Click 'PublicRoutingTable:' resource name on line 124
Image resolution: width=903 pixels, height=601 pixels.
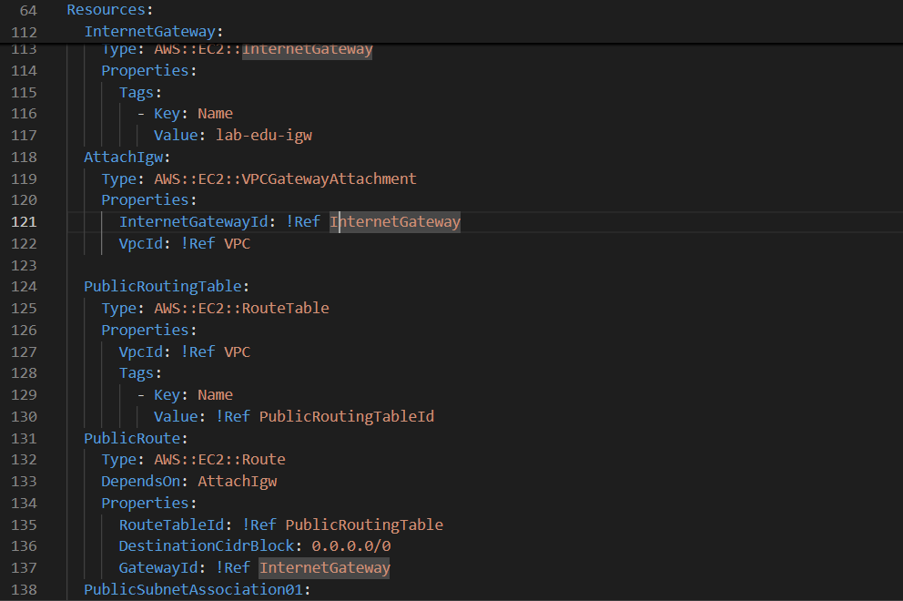[167, 286]
